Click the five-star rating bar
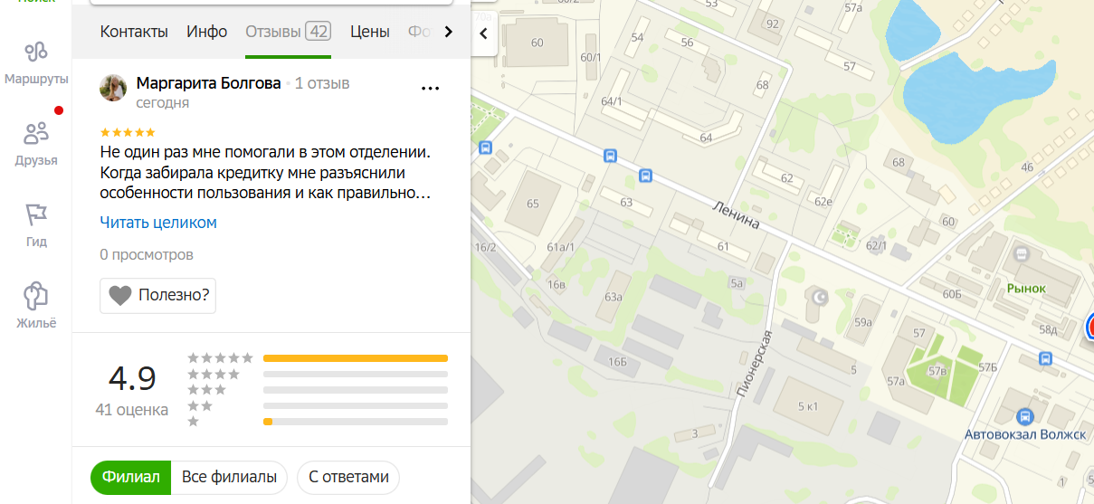The height and width of the screenshot is (504, 1094). tap(356, 358)
